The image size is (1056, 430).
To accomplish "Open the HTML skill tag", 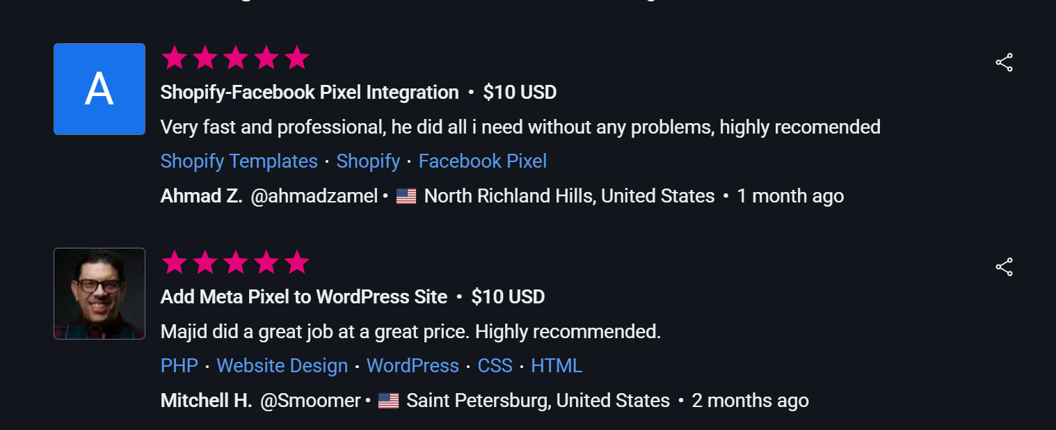I will click(x=557, y=366).
